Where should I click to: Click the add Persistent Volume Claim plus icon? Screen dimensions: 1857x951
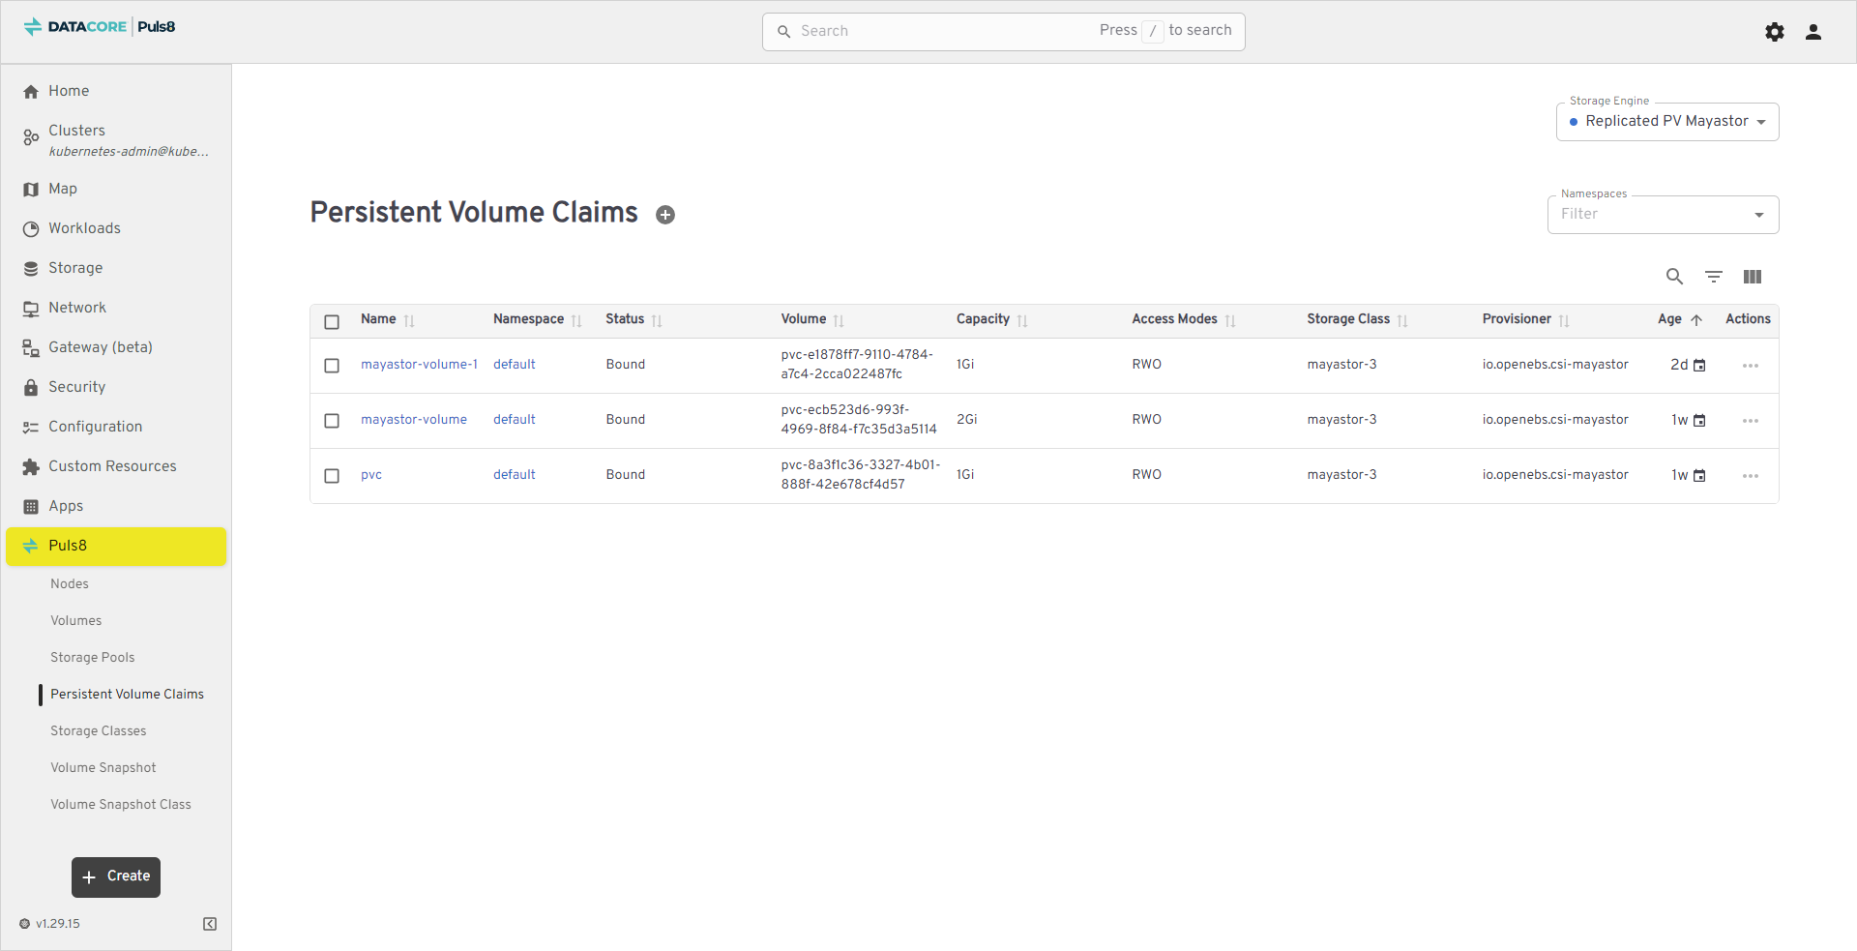pyautogui.click(x=665, y=215)
